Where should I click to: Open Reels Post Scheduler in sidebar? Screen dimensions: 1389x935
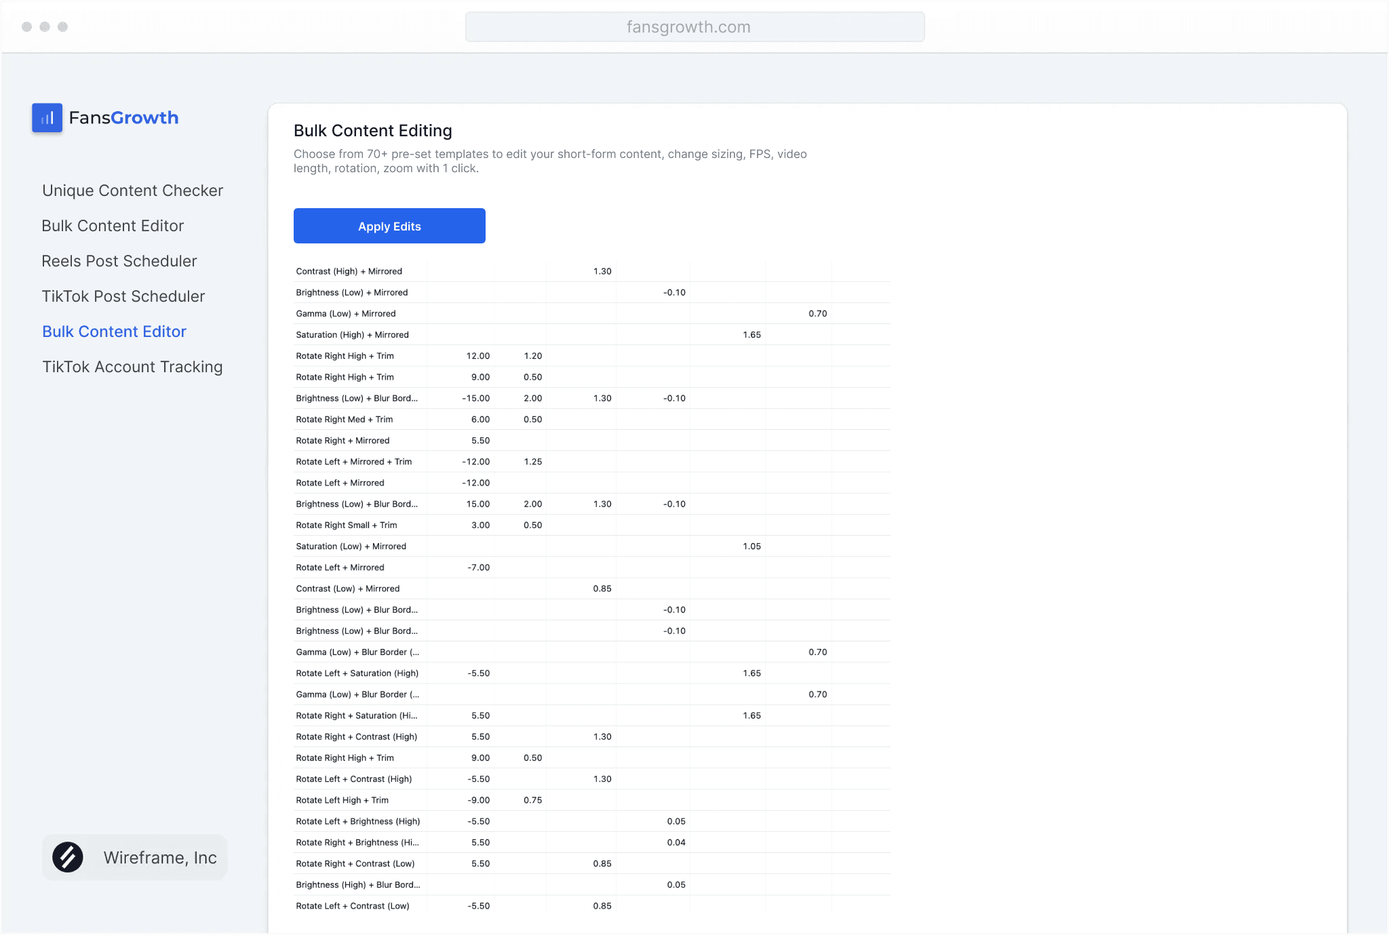(x=119, y=261)
